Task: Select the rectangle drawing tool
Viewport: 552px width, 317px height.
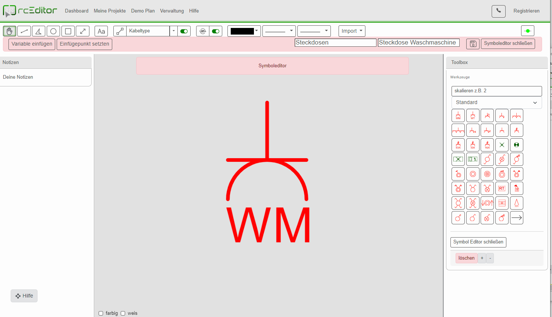Action: (x=68, y=31)
